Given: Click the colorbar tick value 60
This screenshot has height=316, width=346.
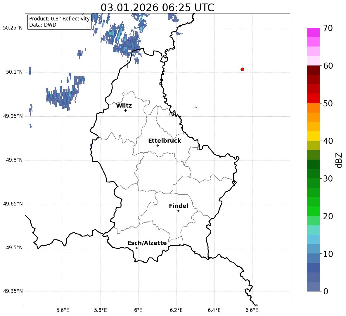Looking at the screenshot, I should pyautogui.click(x=328, y=66).
